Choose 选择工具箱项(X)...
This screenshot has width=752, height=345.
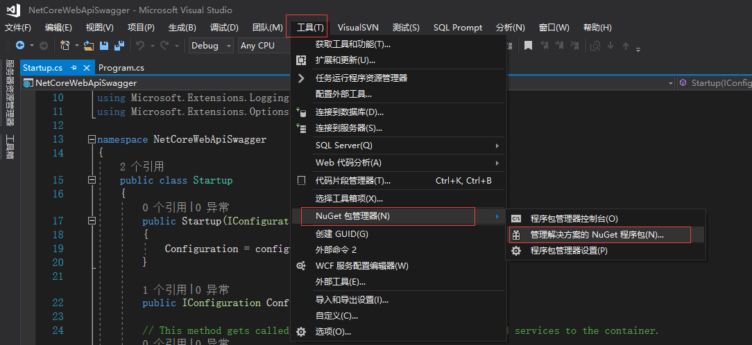coord(400,198)
